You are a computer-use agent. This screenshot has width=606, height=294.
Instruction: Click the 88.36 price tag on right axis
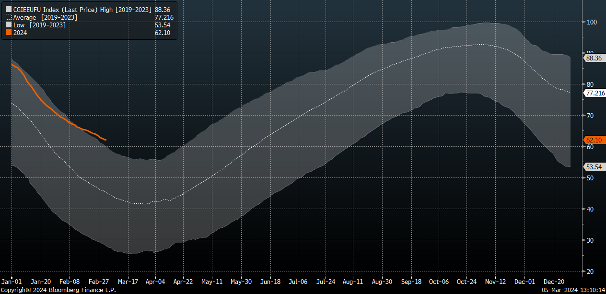pyautogui.click(x=594, y=58)
